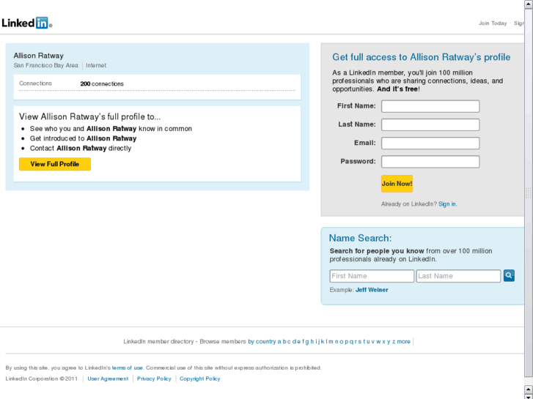Click the more link in member directory
Viewport: 533px width, 399px height.
point(404,342)
